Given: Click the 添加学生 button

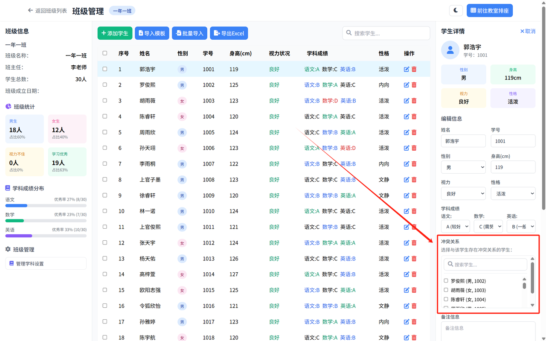Looking at the screenshot, I should pos(115,33).
